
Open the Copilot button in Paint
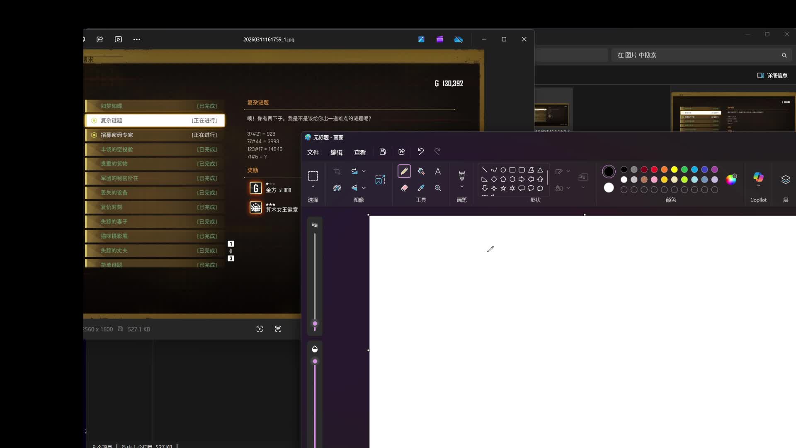(758, 178)
